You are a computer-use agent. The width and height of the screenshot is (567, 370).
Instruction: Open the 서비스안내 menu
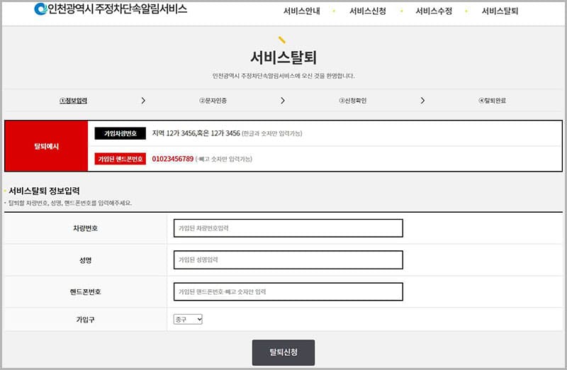point(301,11)
